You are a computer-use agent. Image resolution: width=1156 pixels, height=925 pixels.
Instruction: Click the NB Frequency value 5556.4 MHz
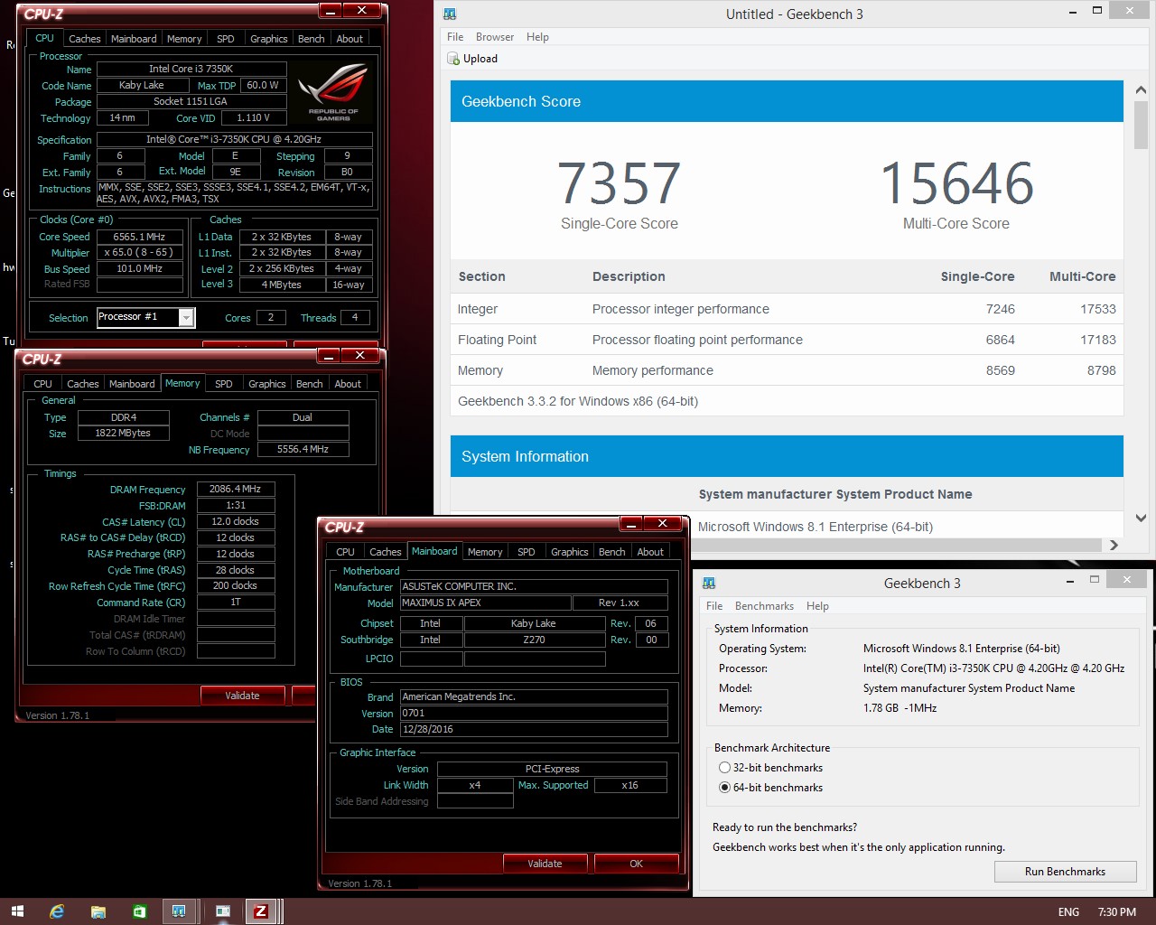[x=303, y=449]
